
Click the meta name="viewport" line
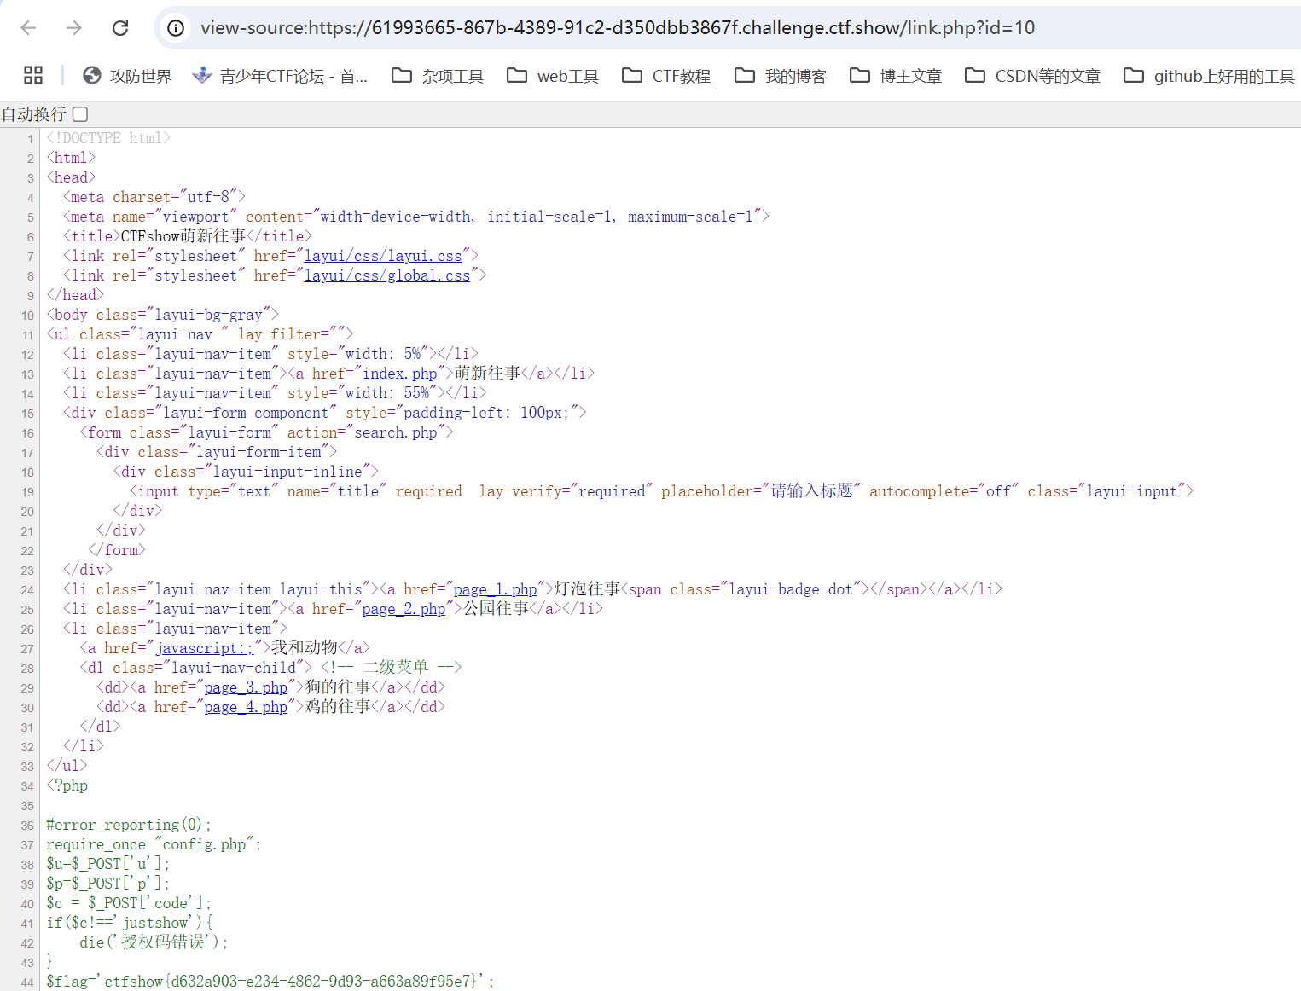416,217
